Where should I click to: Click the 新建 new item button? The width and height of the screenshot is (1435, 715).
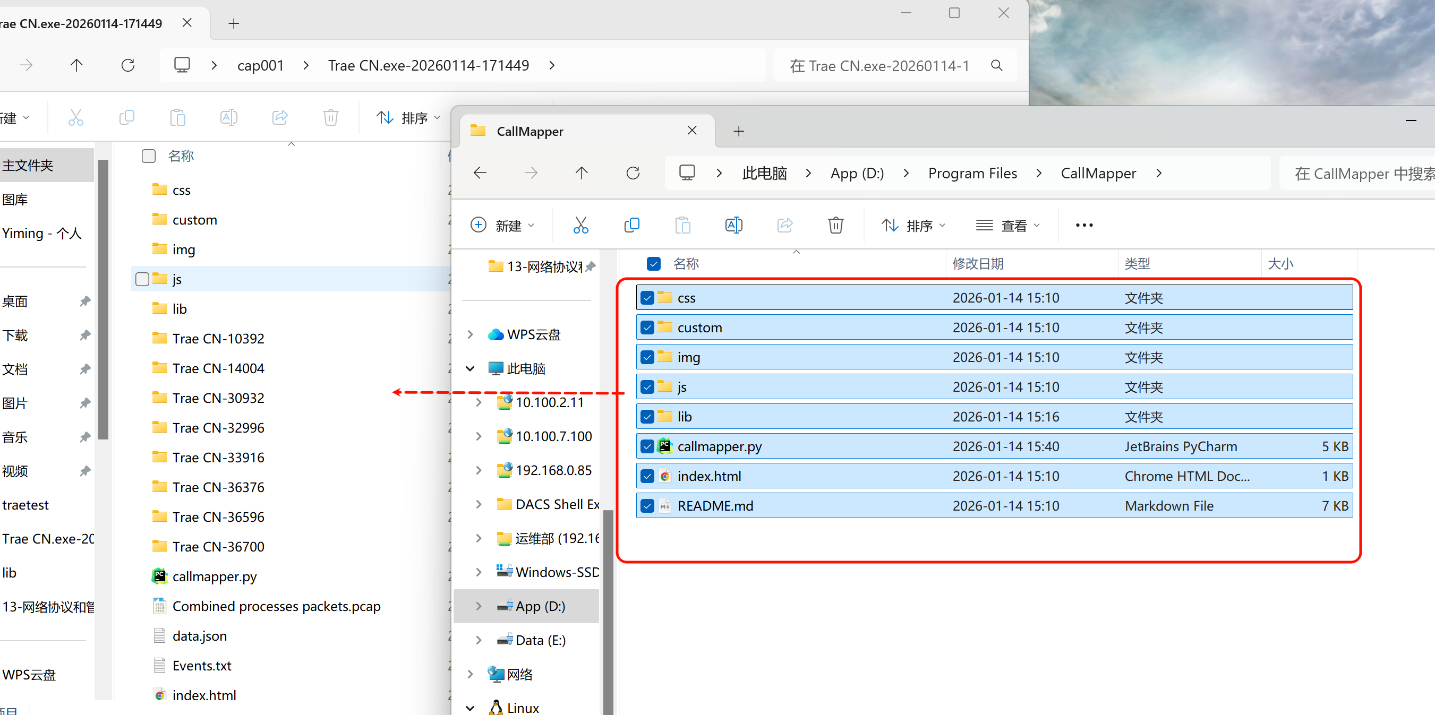502,226
